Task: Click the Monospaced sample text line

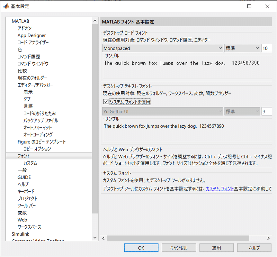Action: [182, 63]
